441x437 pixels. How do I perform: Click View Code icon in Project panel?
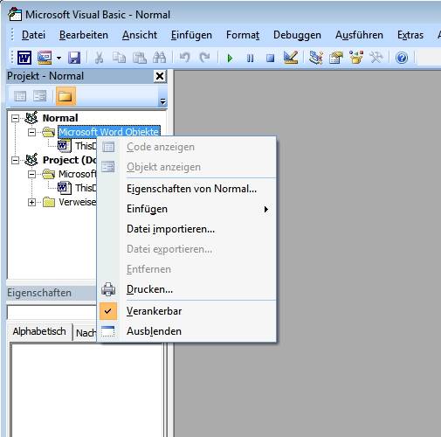pyautogui.click(x=20, y=96)
